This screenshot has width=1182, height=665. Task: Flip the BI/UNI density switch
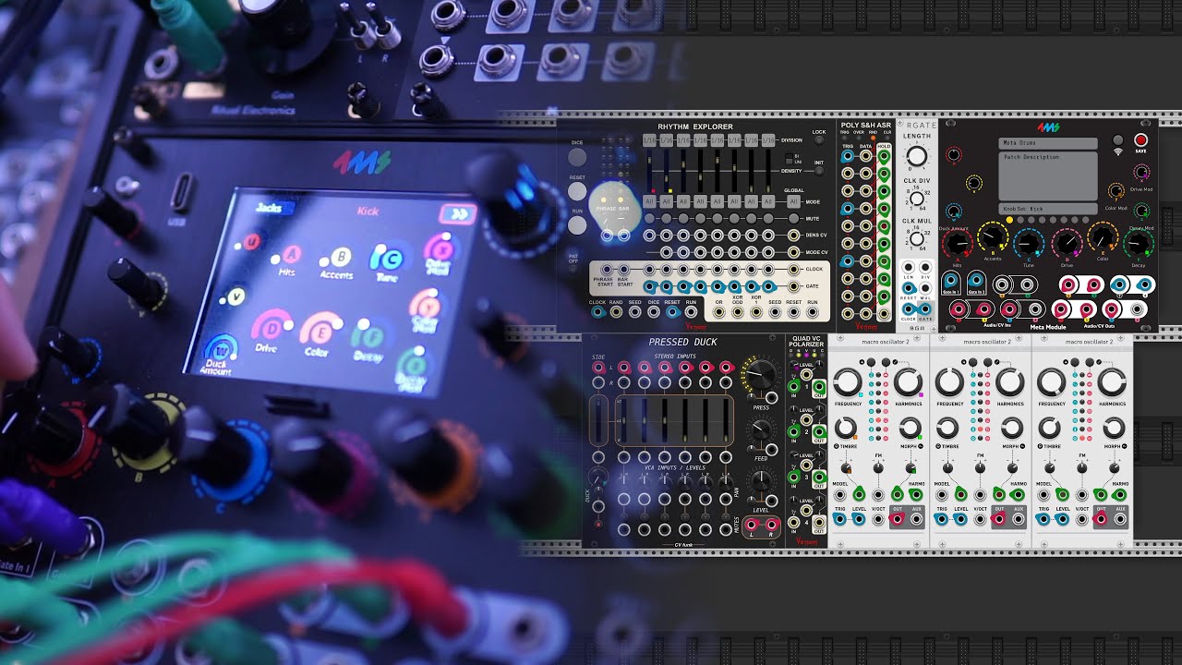coord(789,159)
